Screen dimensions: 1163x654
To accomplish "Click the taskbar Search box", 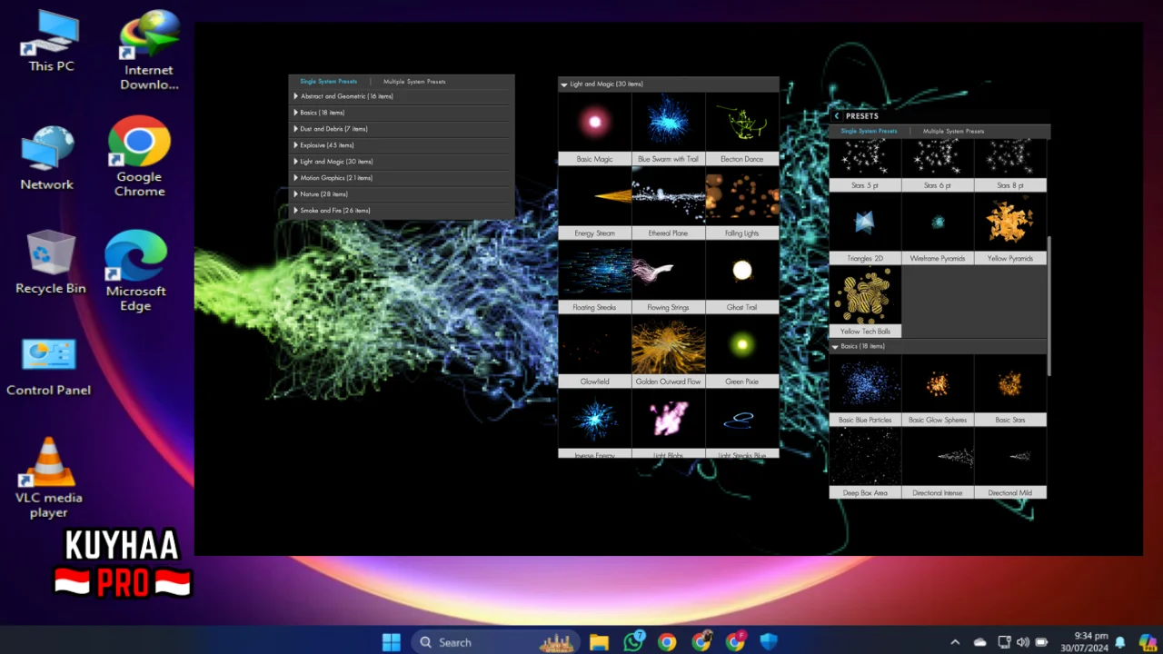I will coord(496,642).
